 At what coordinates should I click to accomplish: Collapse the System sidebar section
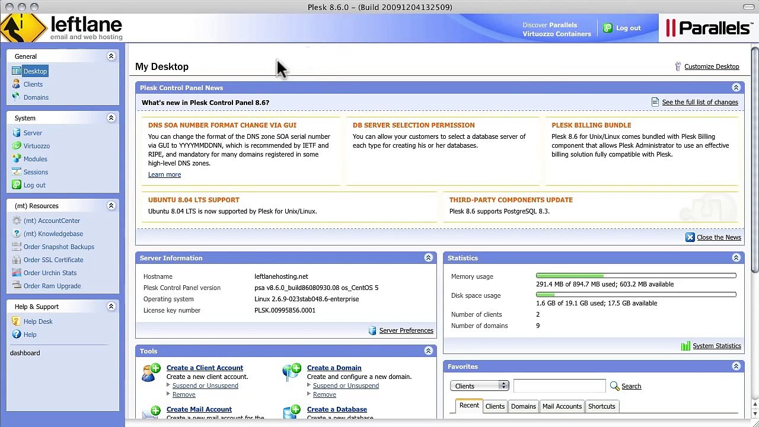(111, 118)
